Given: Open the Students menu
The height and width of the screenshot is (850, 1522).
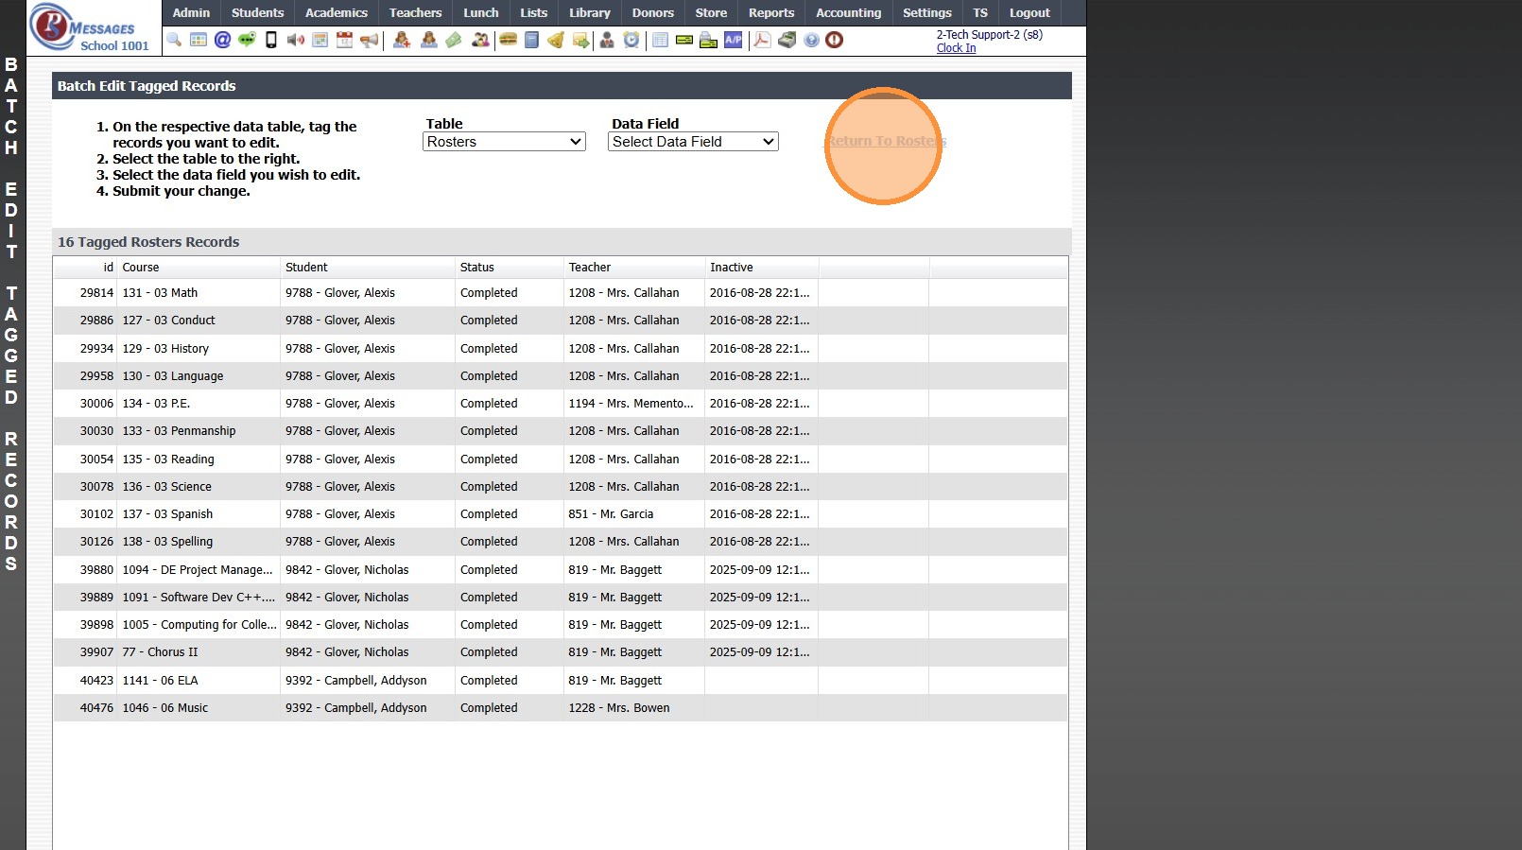Looking at the screenshot, I should pos(257,13).
